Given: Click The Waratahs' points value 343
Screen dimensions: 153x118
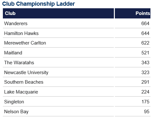Looking at the screenshot, I should [145, 63].
